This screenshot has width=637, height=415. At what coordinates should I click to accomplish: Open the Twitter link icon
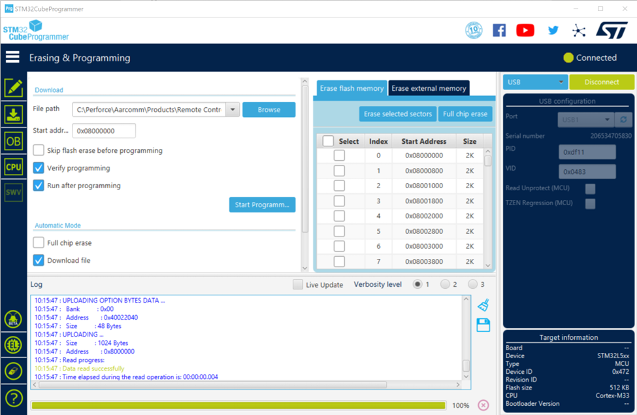click(553, 30)
